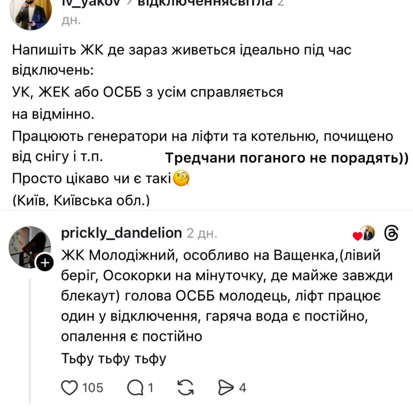This screenshot has width=413, height=413.
Task: Click the post text starting "Напишіть ЖК"
Action: (x=181, y=50)
